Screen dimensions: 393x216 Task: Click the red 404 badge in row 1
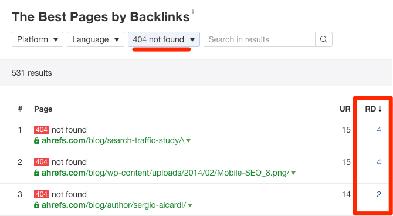(x=42, y=130)
